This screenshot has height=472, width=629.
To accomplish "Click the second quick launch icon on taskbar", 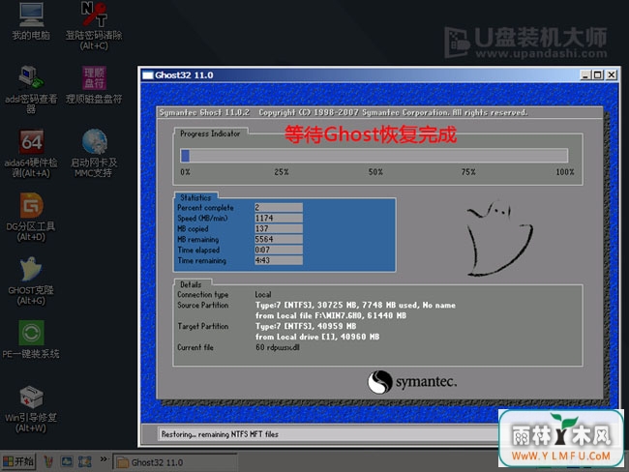I will pyautogui.click(x=67, y=462).
